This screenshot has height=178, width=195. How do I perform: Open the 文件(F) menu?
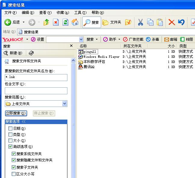pyautogui.click(x=11, y=13)
